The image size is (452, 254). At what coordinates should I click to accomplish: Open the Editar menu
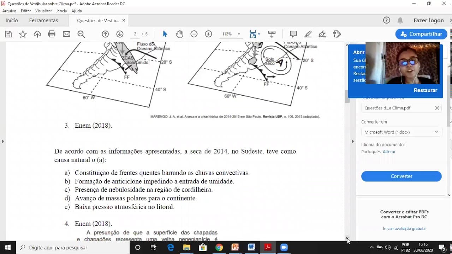pos(26,11)
